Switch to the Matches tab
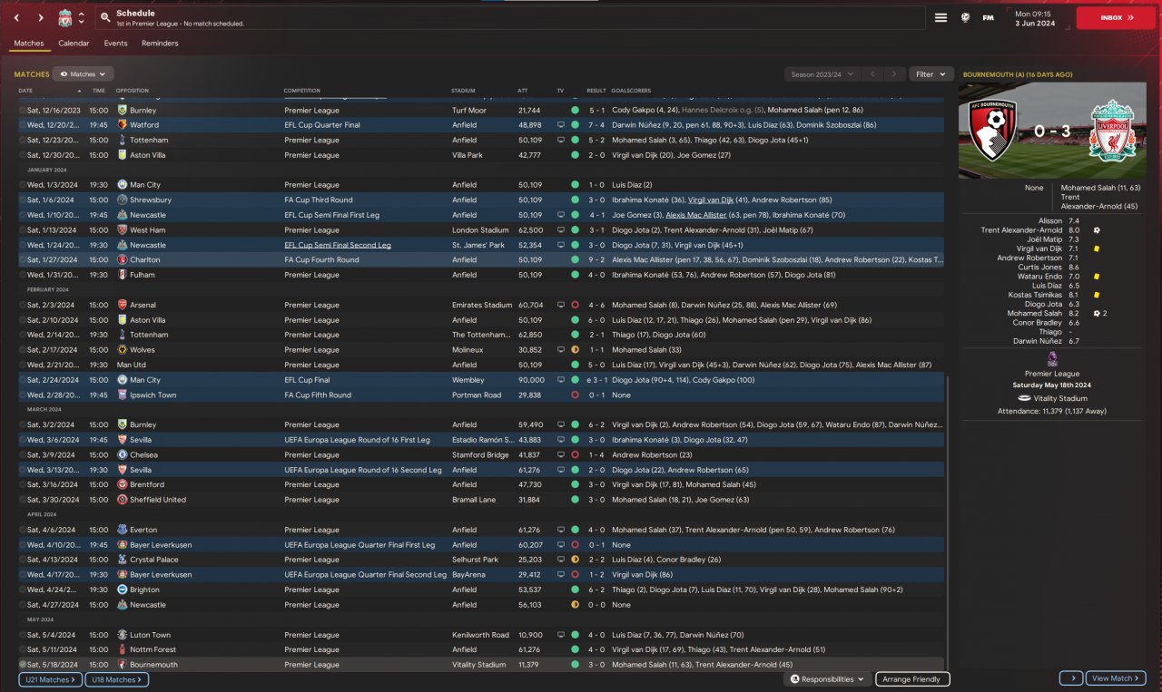Viewport: 1162px width, 692px height. point(29,44)
